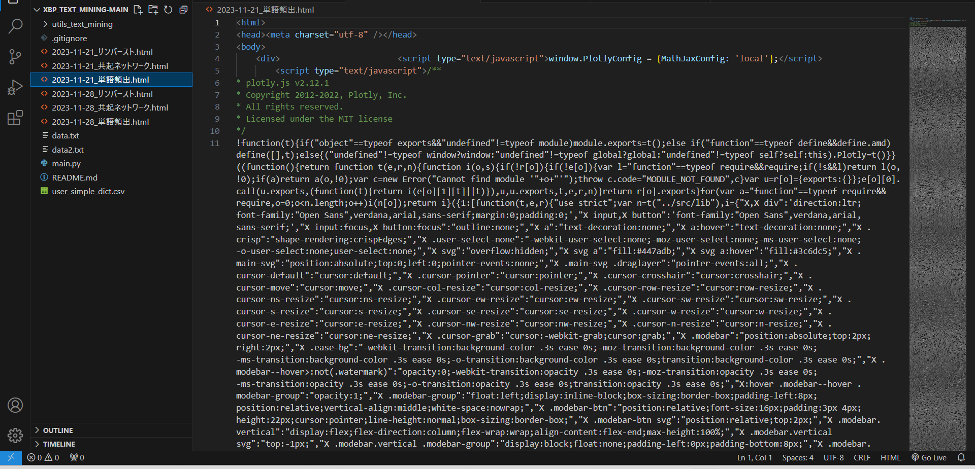Open main.py from the file list

(x=66, y=163)
